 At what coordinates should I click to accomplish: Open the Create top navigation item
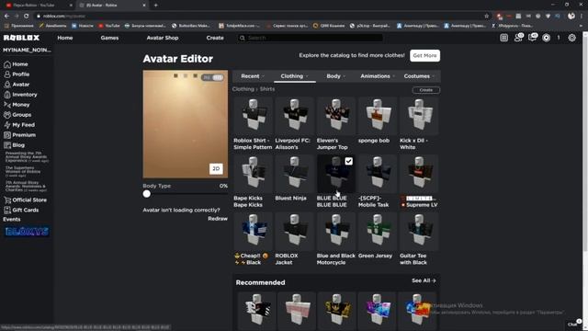click(215, 38)
